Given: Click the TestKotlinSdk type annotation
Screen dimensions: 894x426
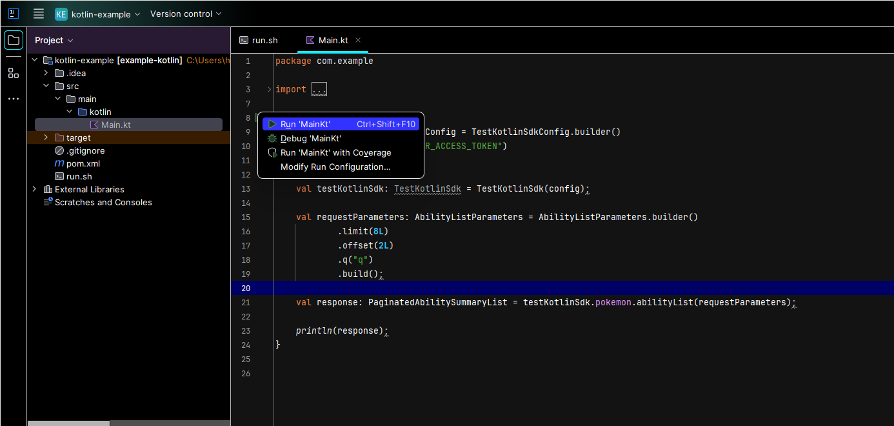Looking at the screenshot, I should pyautogui.click(x=427, y=188).
